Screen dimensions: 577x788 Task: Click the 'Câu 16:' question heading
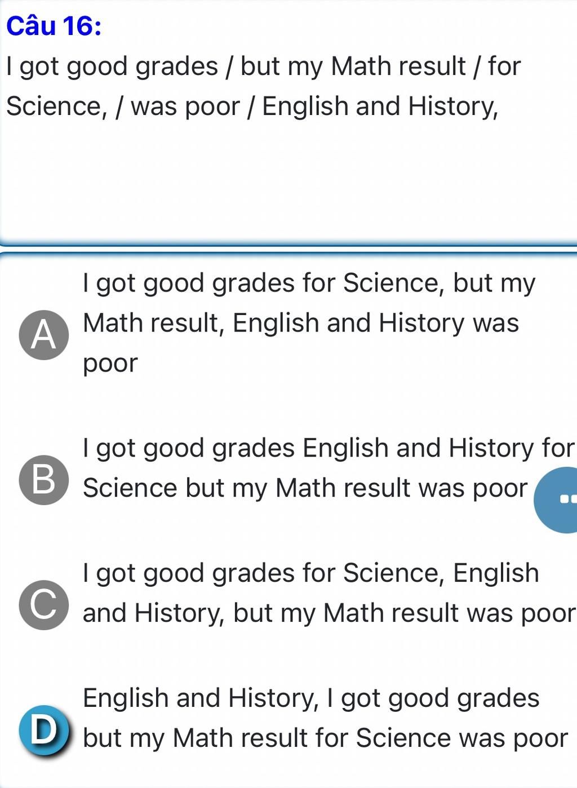[54, 26]
